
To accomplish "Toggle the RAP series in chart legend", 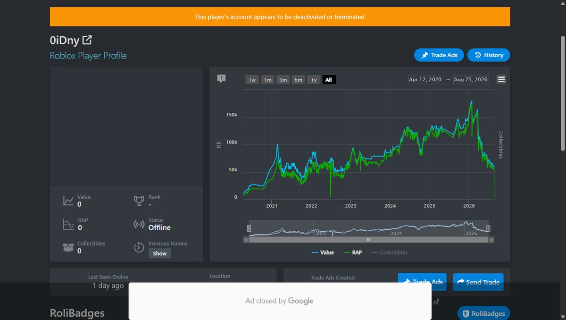I will pos(353,253).
